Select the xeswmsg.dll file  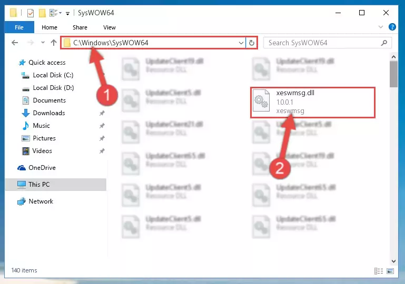312,103
